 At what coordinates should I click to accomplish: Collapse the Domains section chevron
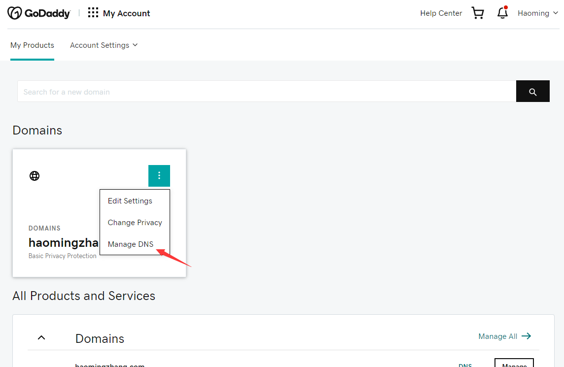pyautogui.click(x=41, y=337)
